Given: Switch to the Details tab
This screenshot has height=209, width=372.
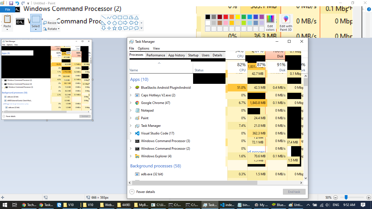Looking at the screenshot, I should tap(217, 55).
